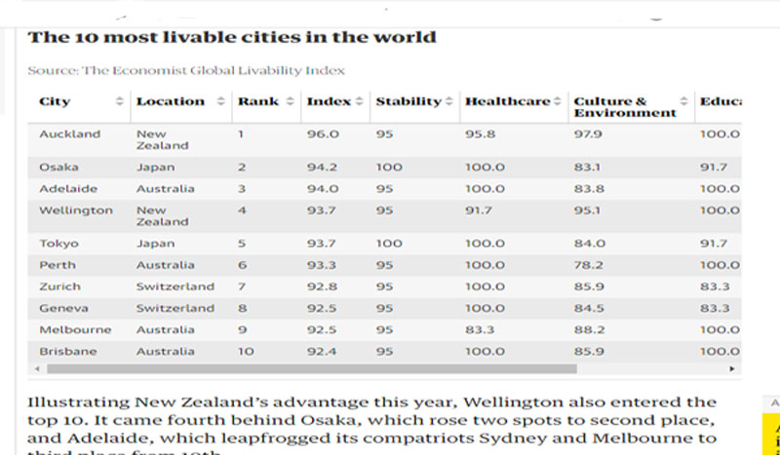Click sort arrows next to Rank
The height and width of the screenshot is (455, 780).
click(x=290, y=102)
